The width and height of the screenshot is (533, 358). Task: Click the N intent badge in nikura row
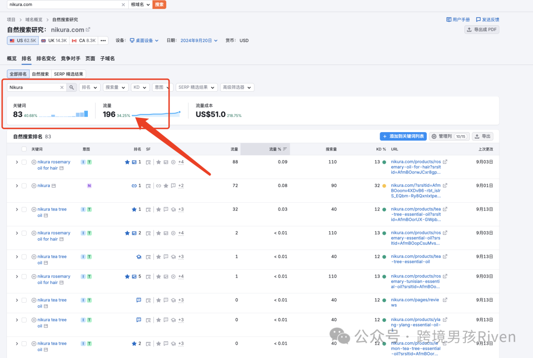tap(89, 186)
